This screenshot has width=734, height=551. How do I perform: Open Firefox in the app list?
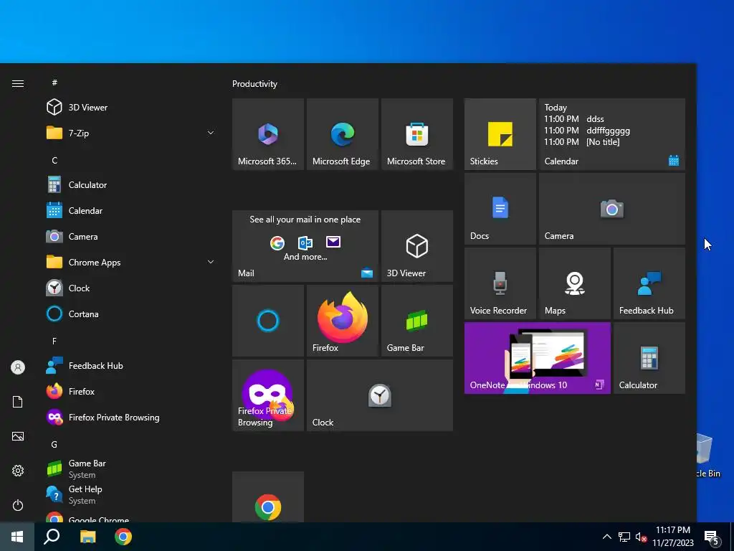[131, 391]
